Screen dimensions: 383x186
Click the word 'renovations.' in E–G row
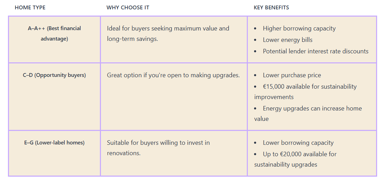tap(124, 153)
